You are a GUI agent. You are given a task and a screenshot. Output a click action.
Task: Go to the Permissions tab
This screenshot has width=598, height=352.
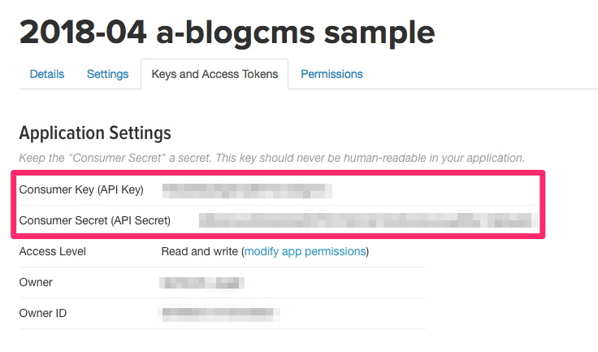coord(331,74)
